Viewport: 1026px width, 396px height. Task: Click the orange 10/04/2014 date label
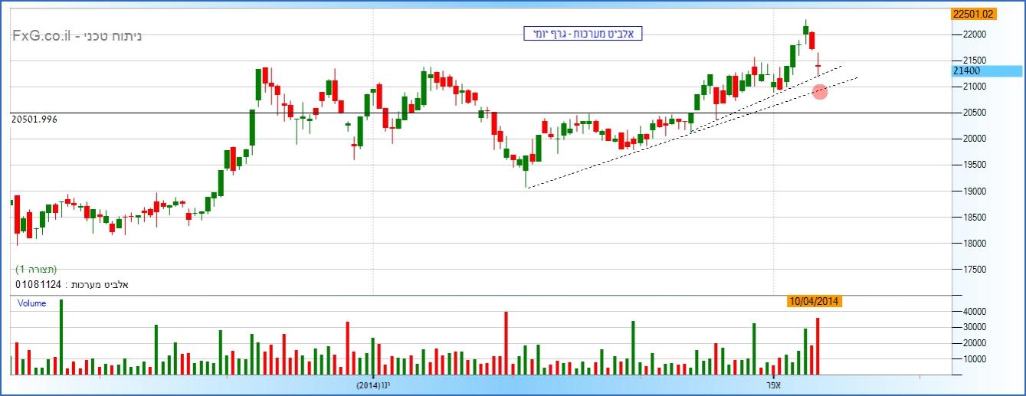(815, 301)
